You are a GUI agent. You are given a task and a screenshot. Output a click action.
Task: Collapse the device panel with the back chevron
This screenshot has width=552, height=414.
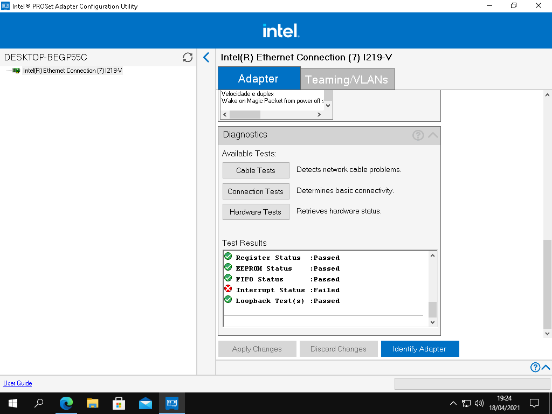click(x=206, y=57)
